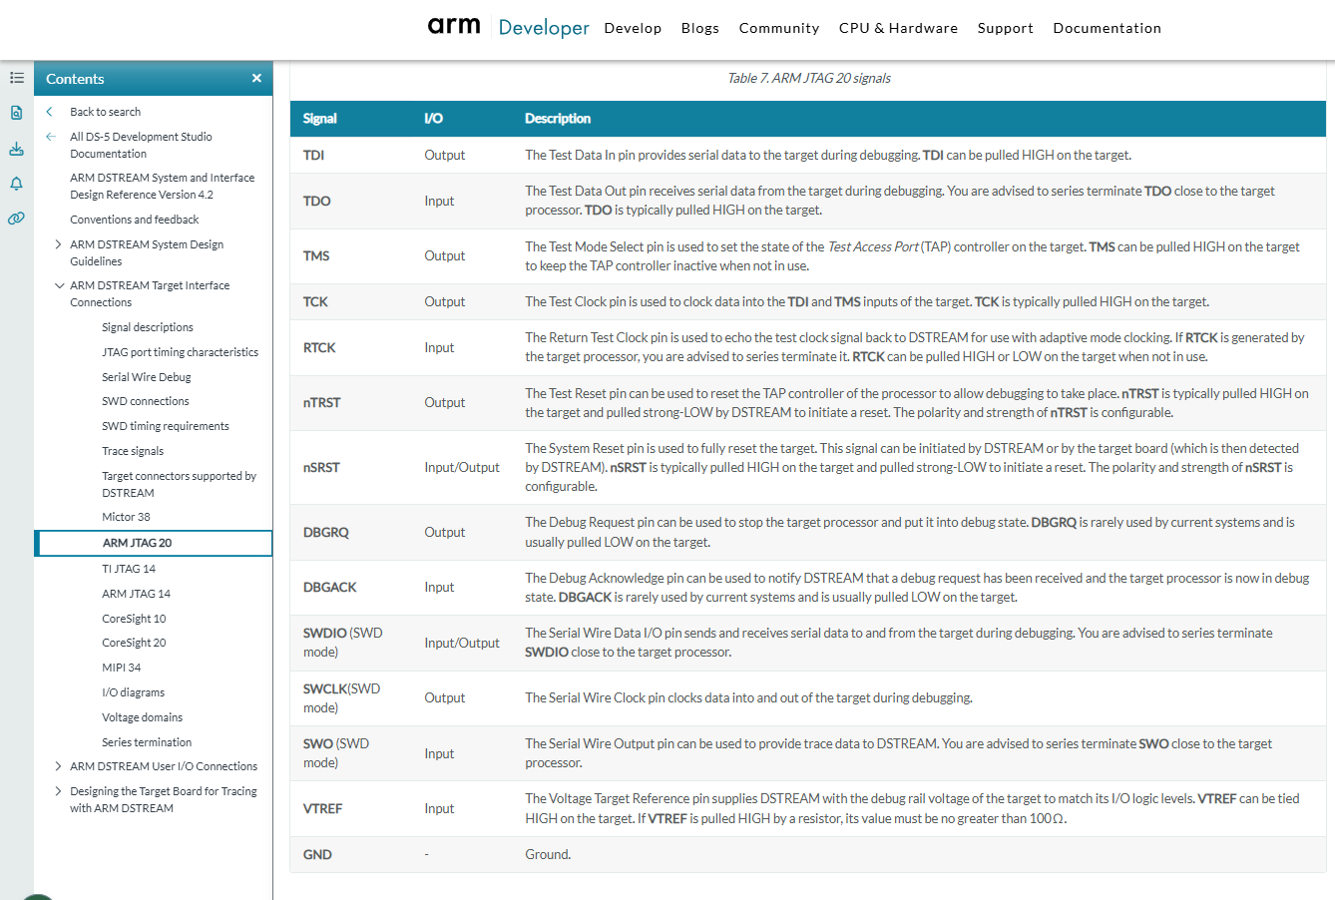Click the back chevron beside Back to search
Screen dimensions: 1335x900
50,112
